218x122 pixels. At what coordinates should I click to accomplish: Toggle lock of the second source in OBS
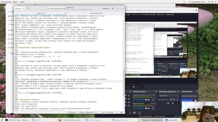click(129, 99)
